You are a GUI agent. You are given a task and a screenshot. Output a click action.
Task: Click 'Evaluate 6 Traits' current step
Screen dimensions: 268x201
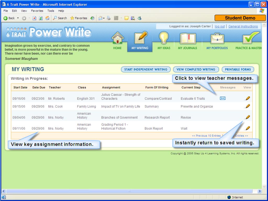click(x=193, y=99)
